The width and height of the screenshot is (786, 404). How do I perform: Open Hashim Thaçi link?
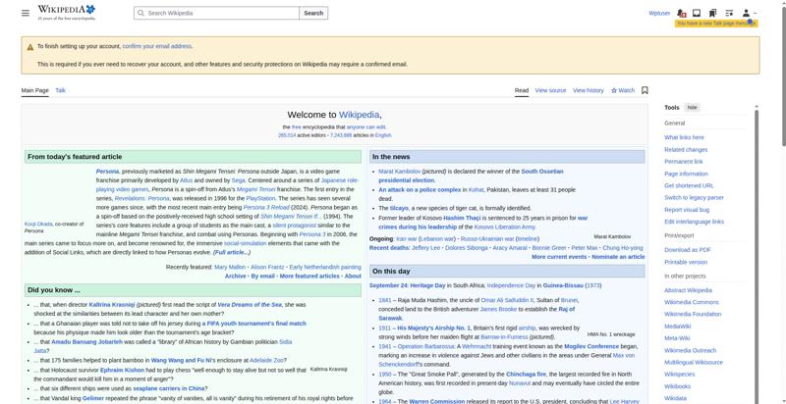tap(462, 218)
